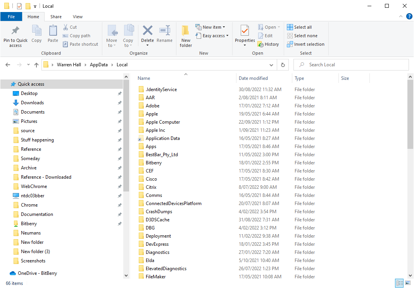Pin current folder to Quick access
414x288 pixels.
(16, 36)
